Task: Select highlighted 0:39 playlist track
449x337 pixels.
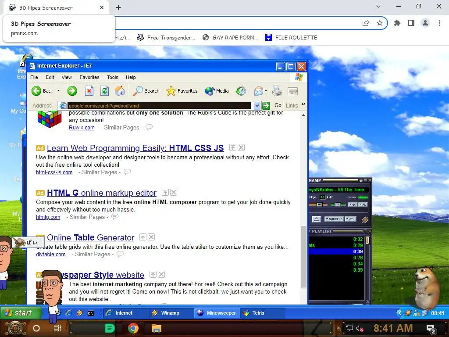Action: point(336,251)
